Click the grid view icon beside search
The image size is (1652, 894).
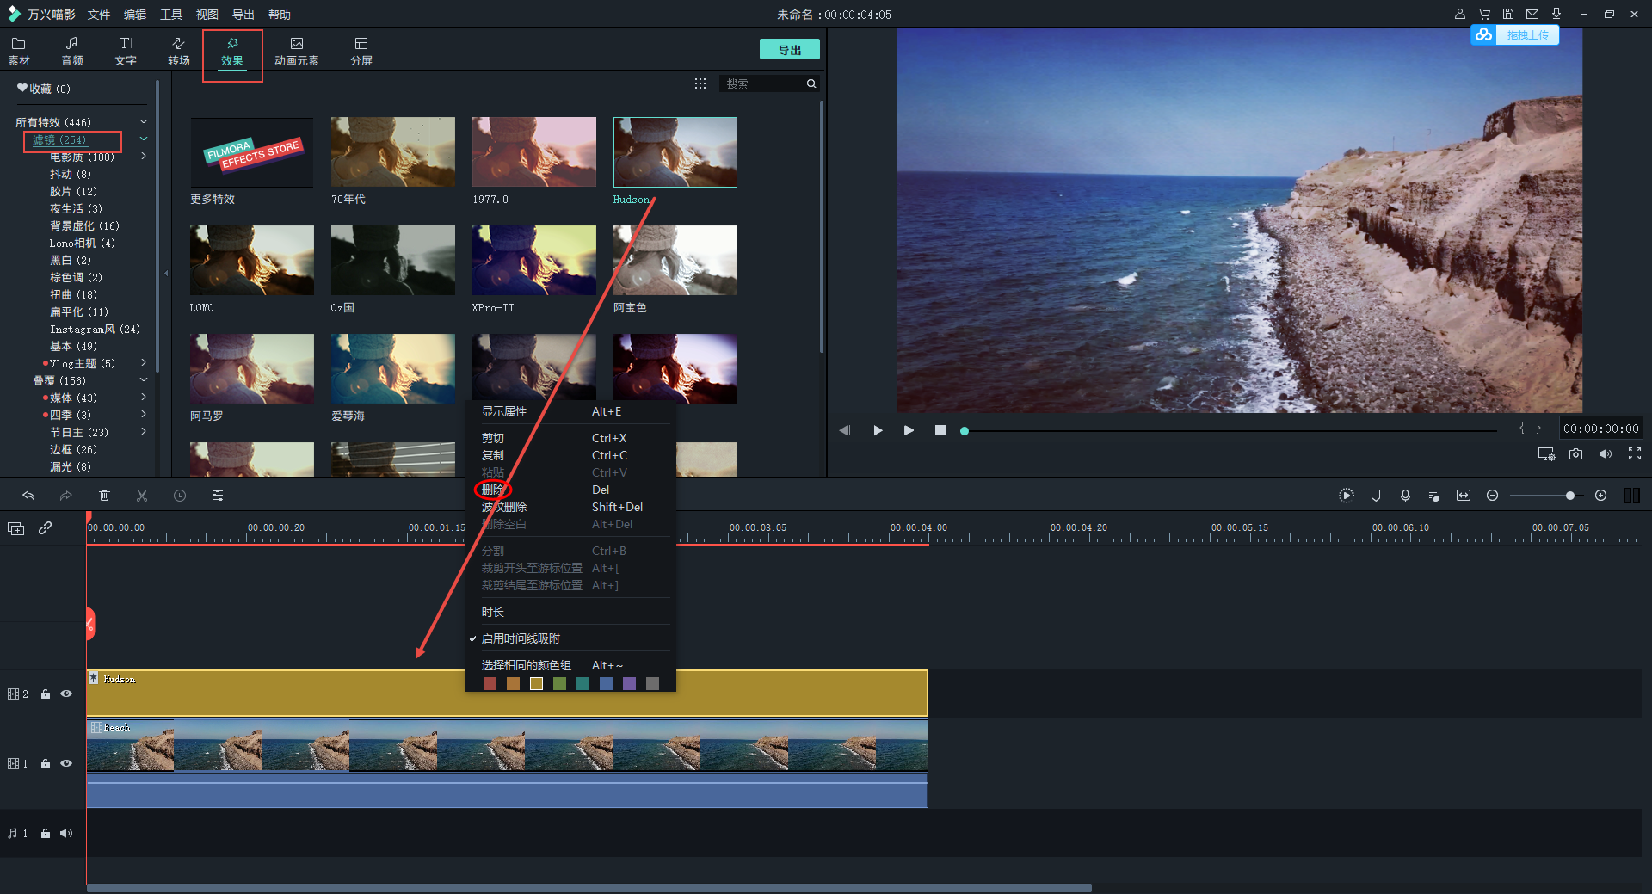700,83
